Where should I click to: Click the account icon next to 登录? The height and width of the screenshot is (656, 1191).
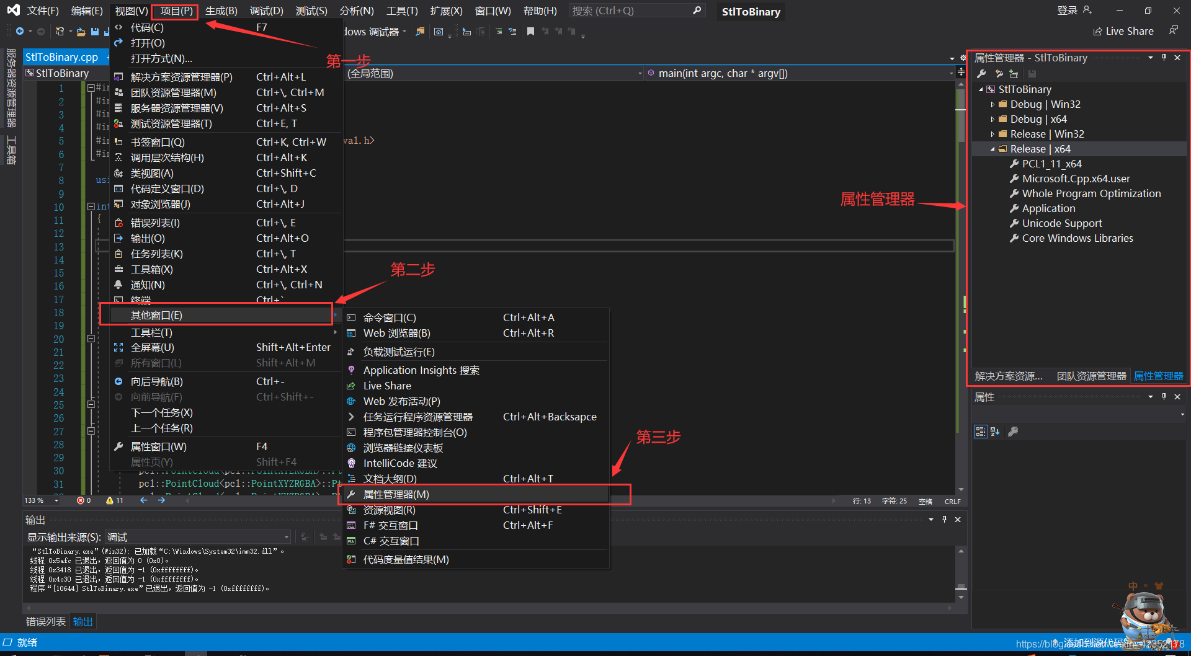[1087, 11]
